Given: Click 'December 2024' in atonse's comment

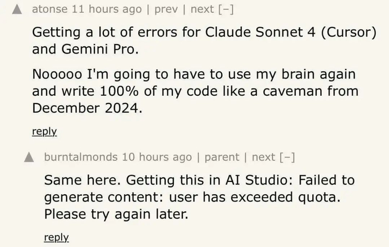Looking at the screenshot, I should [87, 108].
